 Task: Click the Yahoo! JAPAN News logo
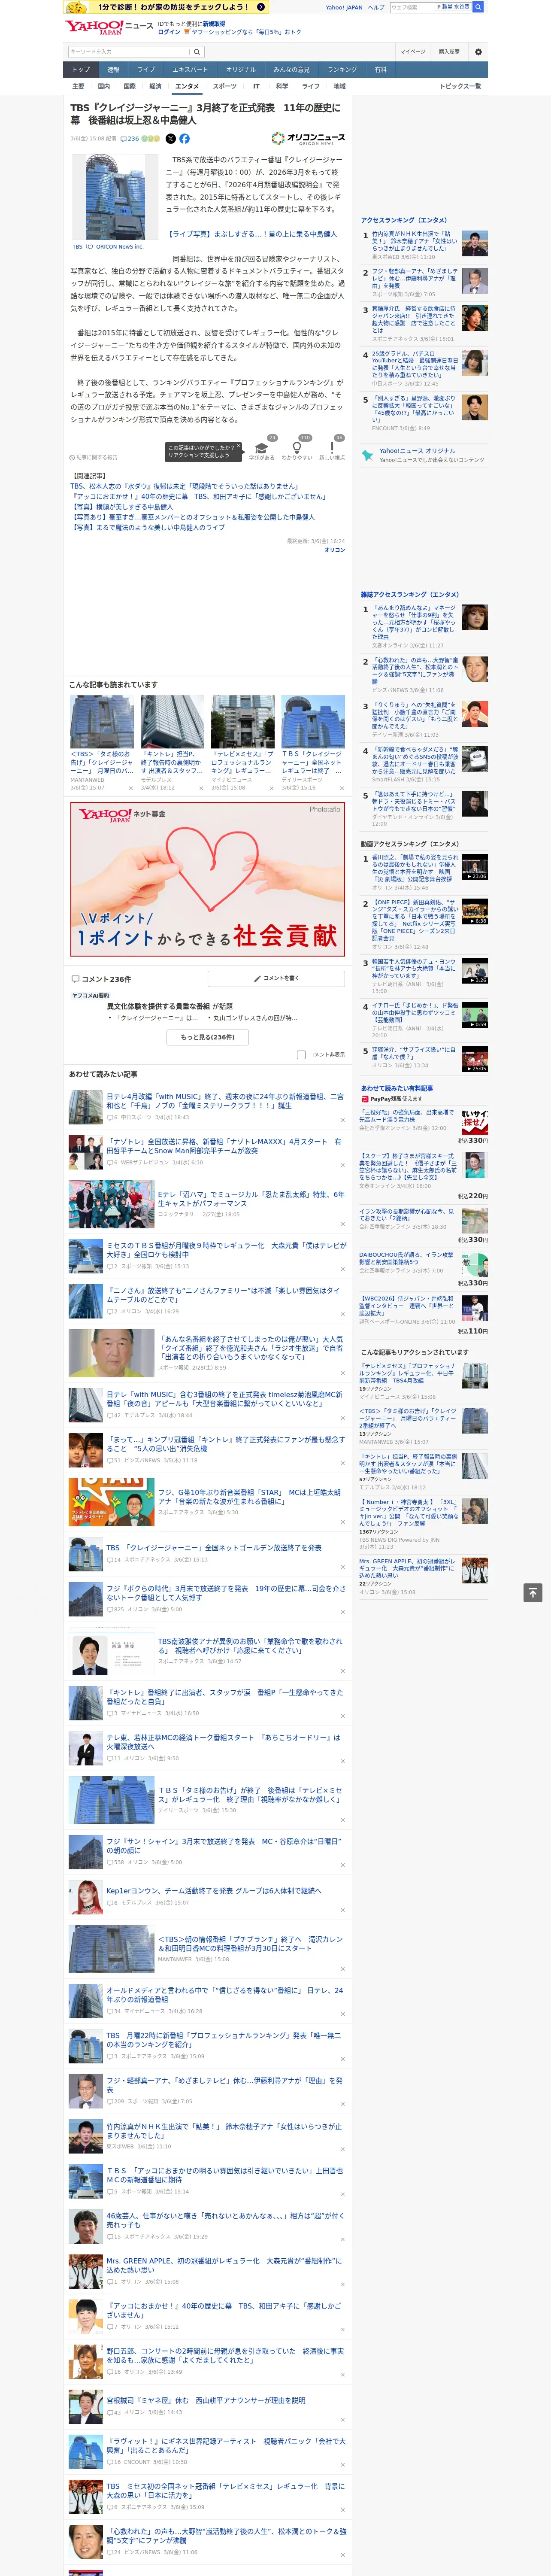coord(109,27)
